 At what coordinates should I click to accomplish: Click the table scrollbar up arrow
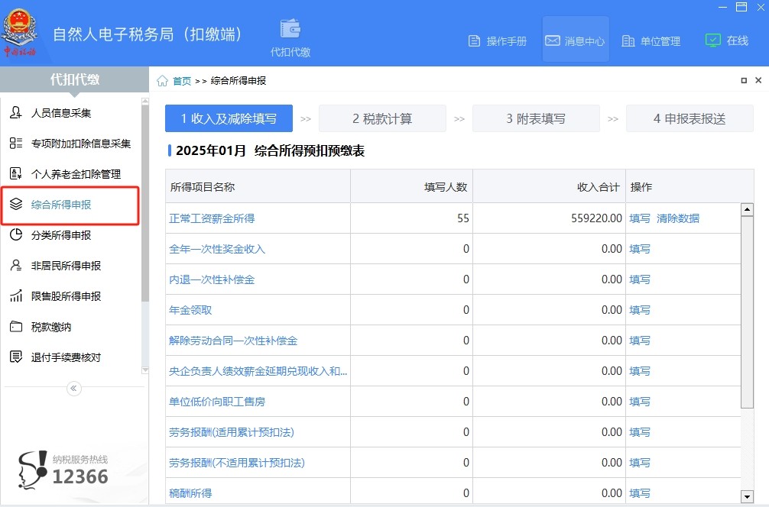747,210
